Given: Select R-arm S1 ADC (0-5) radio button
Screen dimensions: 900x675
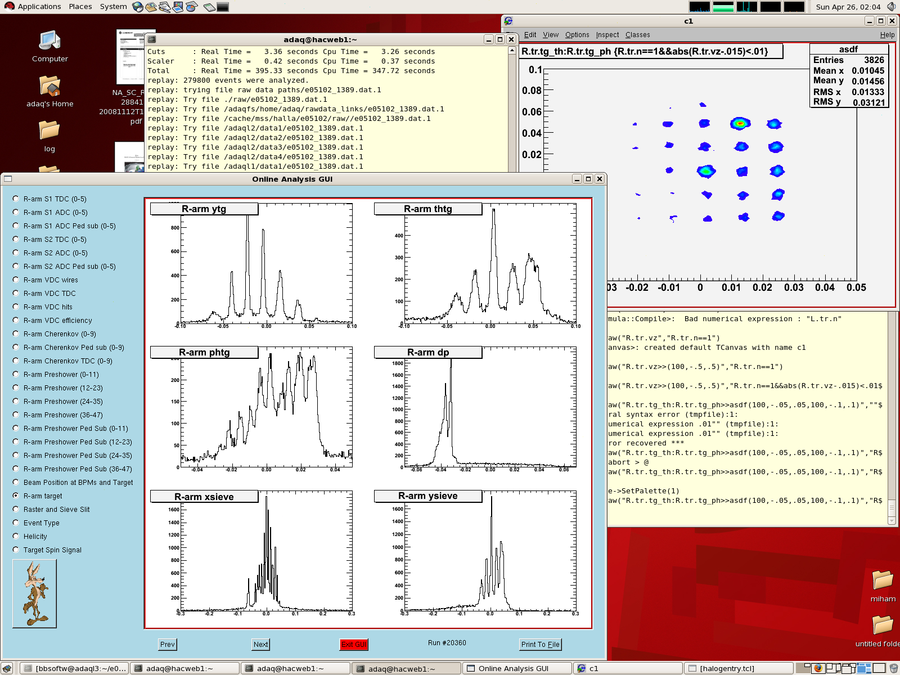Looking at the screenshot, I should (16, 212).
